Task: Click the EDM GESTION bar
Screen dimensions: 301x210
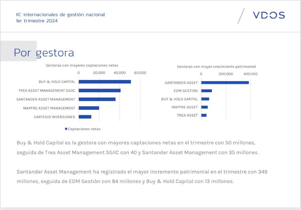Action: pyautogui.click(x=206, y=91)
